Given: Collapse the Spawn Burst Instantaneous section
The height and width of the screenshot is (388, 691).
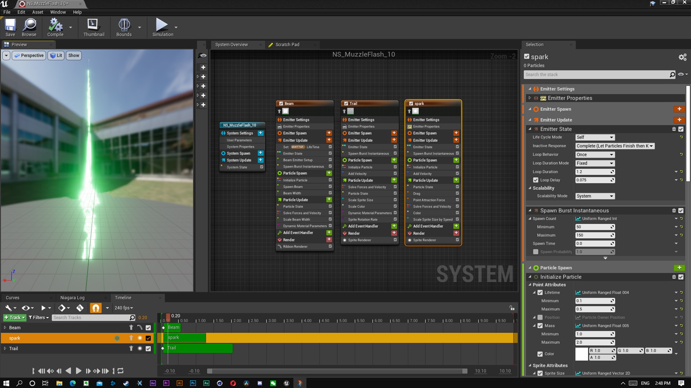Looking at the screenshot, I should pos(529,211).
